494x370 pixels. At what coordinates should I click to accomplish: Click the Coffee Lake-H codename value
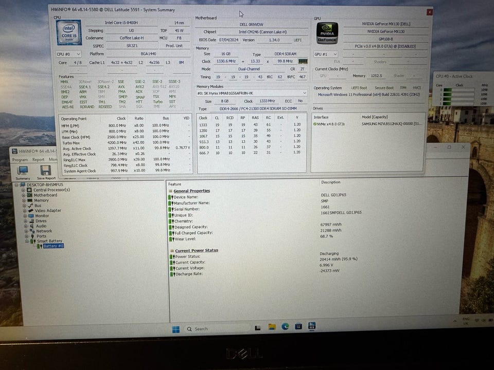(131, 38)
